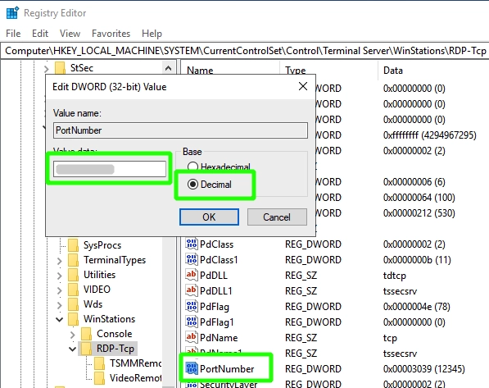Select the PdClass value name
The width and height of the screenshot is (489, 388).
(216, 244)
